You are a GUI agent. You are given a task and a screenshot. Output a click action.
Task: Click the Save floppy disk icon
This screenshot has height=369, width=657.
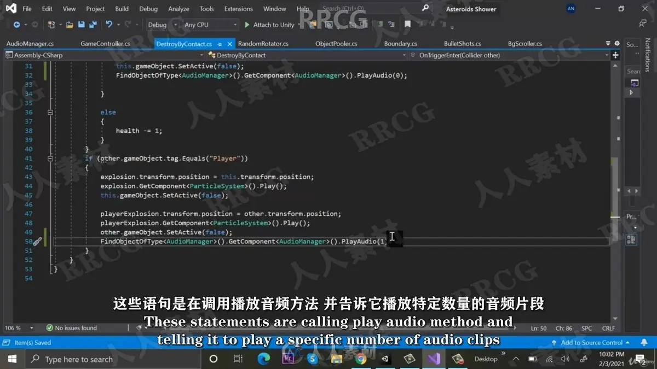pyautogui.click(x=81, y=25)
